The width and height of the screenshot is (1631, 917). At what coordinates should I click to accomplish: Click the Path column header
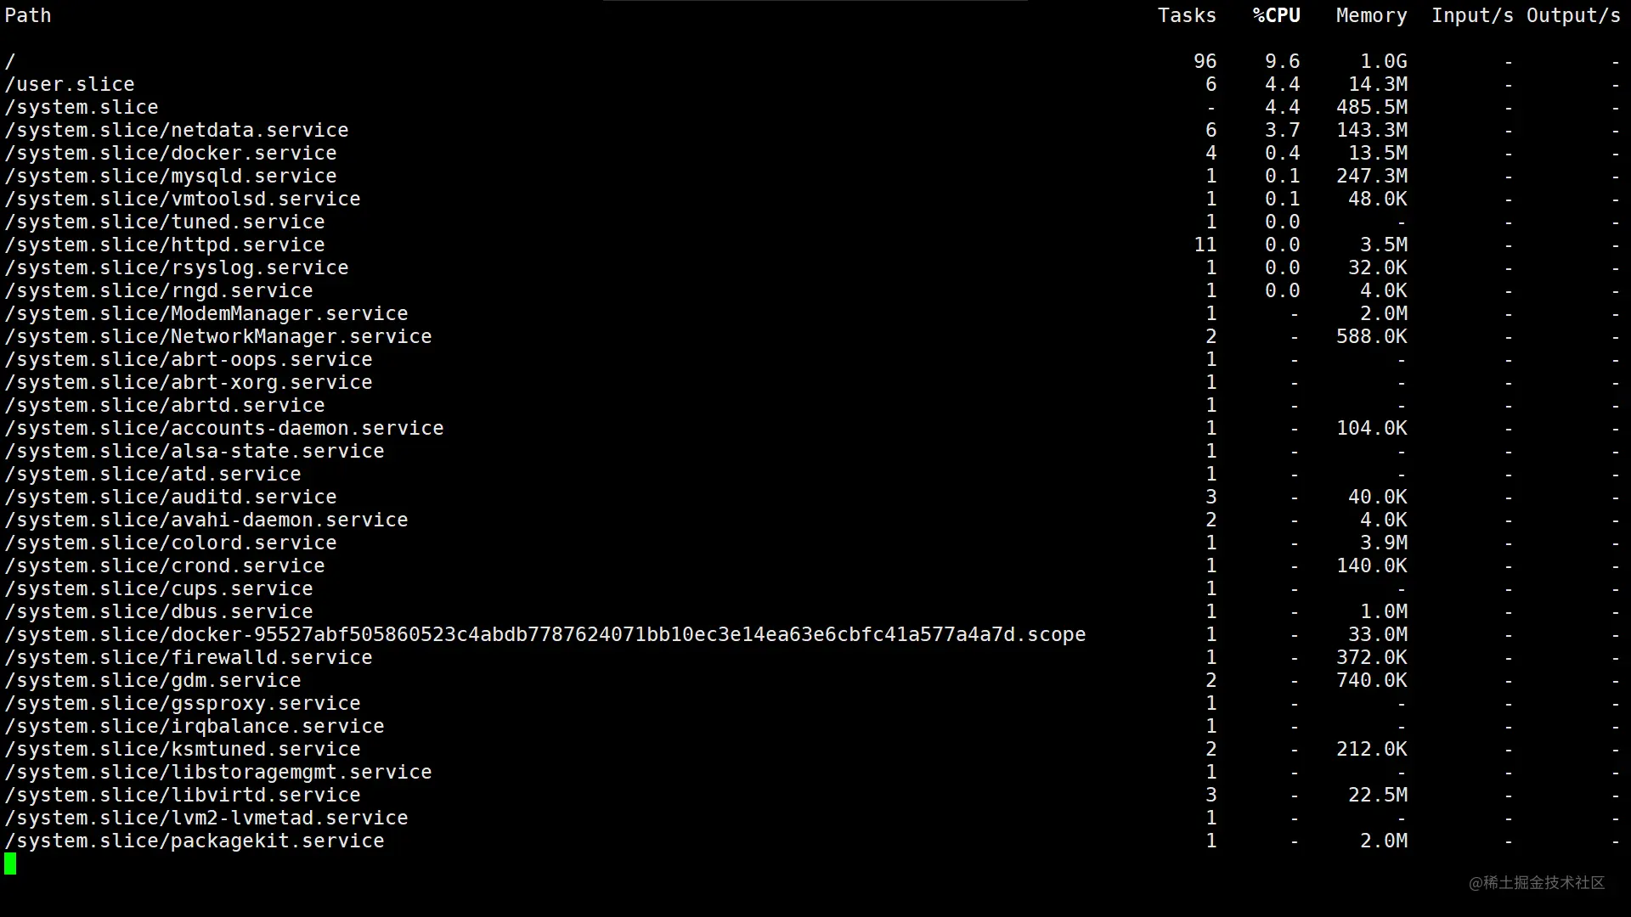28,16
